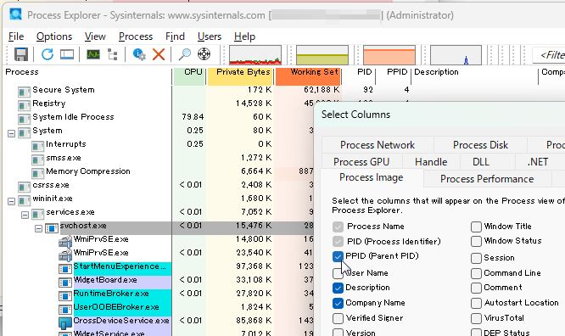Click the Filter by name input field

pos(549,55)
